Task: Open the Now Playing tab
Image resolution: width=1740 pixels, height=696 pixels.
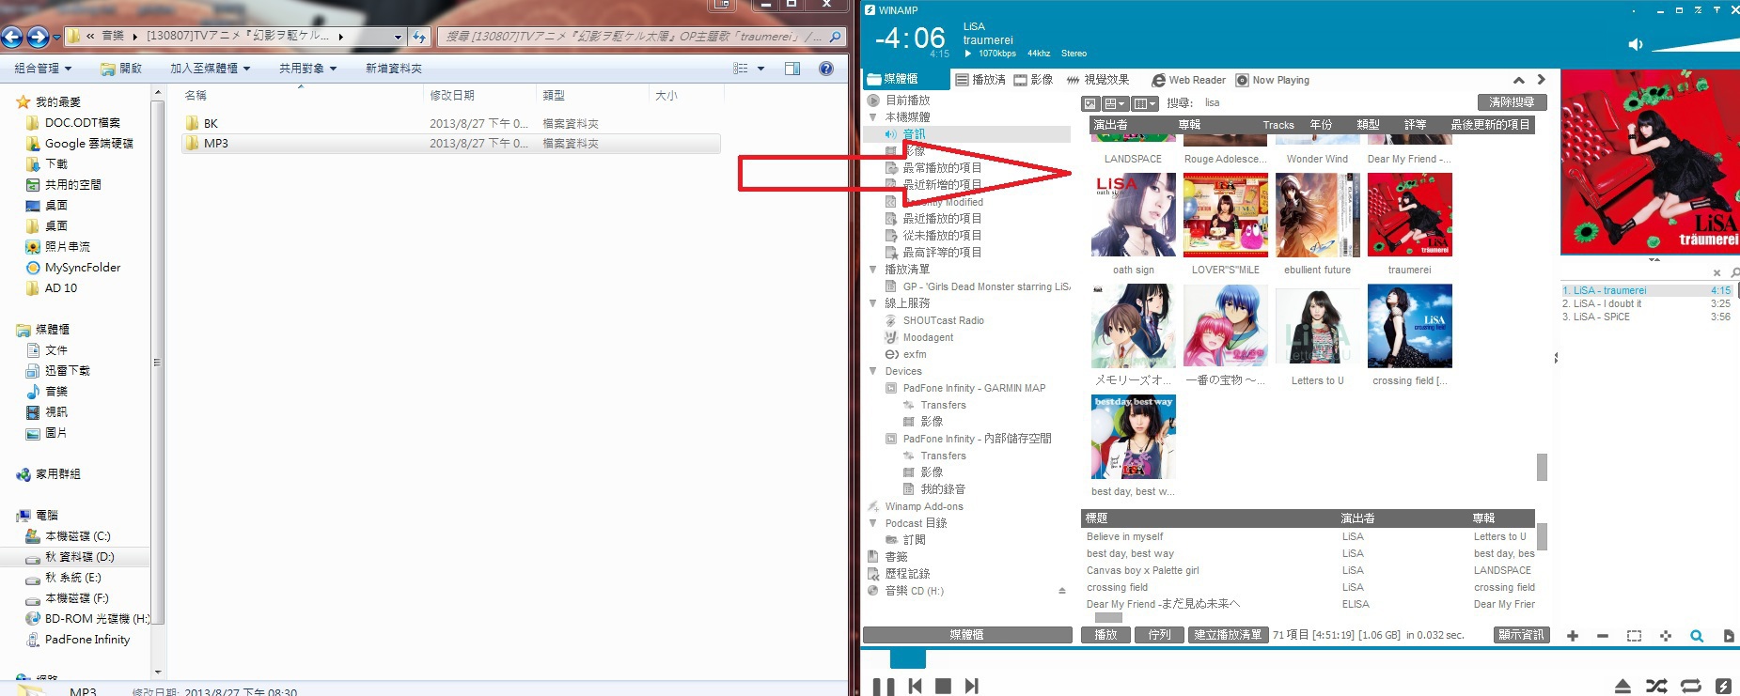Action: 1272,80
